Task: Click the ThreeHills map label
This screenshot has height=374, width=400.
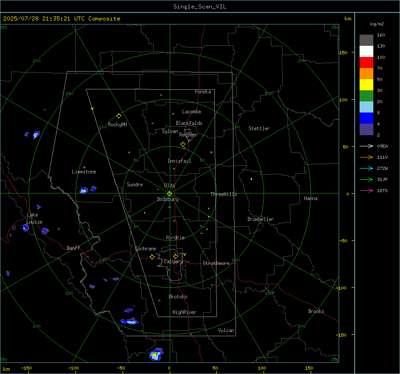Action: (224, 194)
